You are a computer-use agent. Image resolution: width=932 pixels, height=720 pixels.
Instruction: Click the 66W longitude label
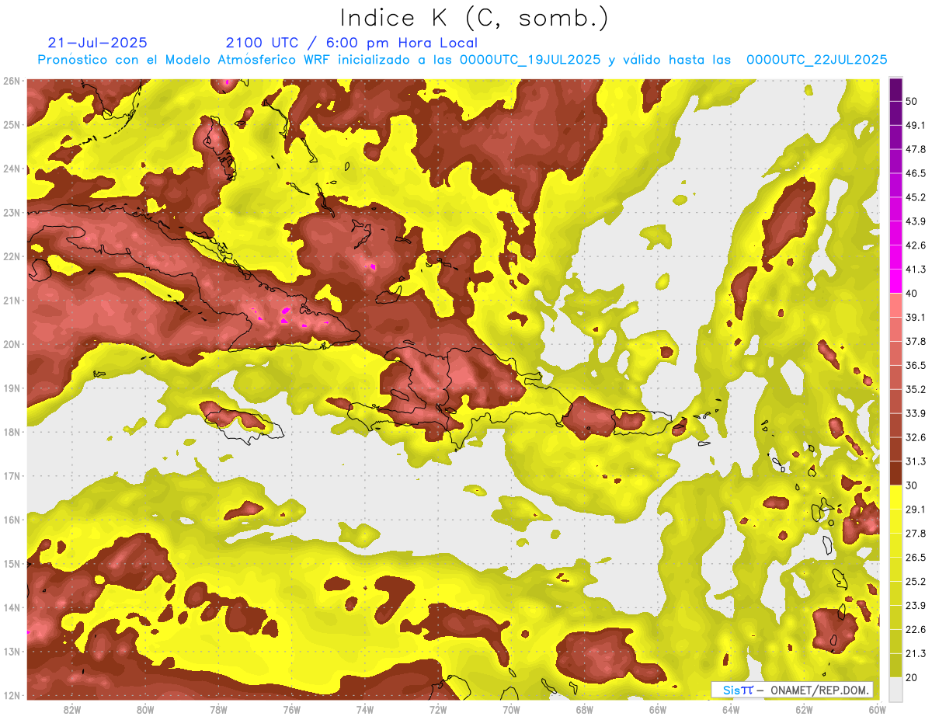point(658,710)
